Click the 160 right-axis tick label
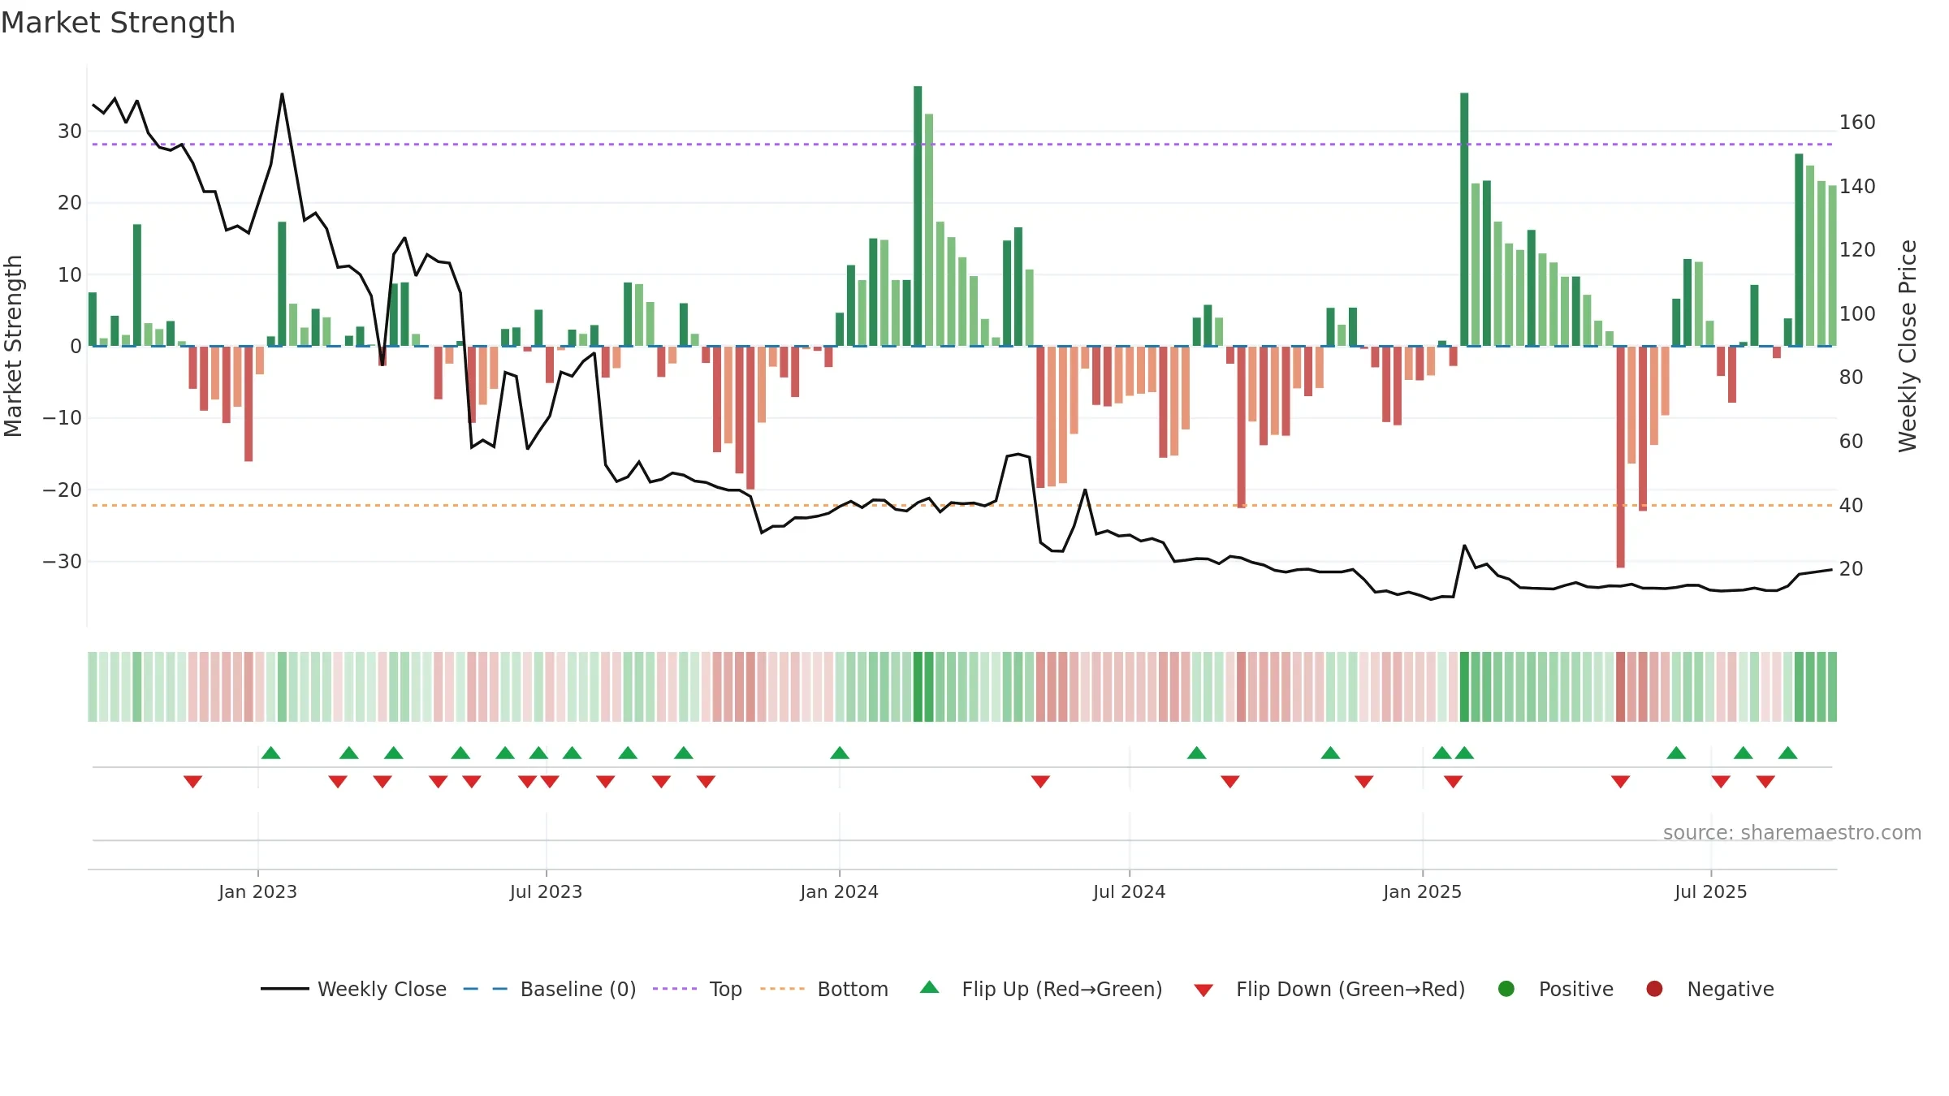This screenshot has height=1096, width=1949. pos(1857,123)
